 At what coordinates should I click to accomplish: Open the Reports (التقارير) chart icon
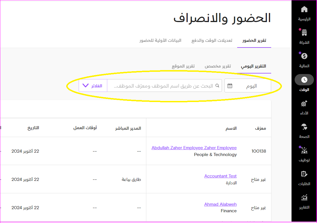point(304,198)
